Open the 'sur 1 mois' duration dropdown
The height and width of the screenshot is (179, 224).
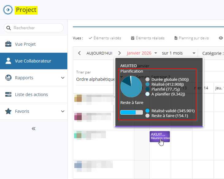coord(179,53)
